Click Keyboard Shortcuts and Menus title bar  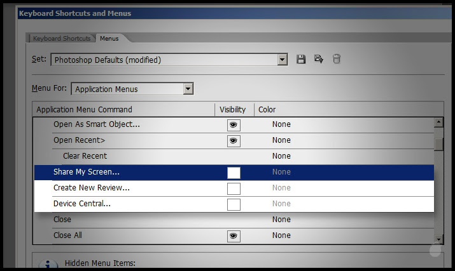click(235, 13)
